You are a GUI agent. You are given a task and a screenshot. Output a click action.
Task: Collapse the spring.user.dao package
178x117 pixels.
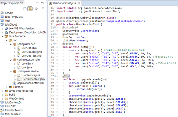(x=11, y=44)
